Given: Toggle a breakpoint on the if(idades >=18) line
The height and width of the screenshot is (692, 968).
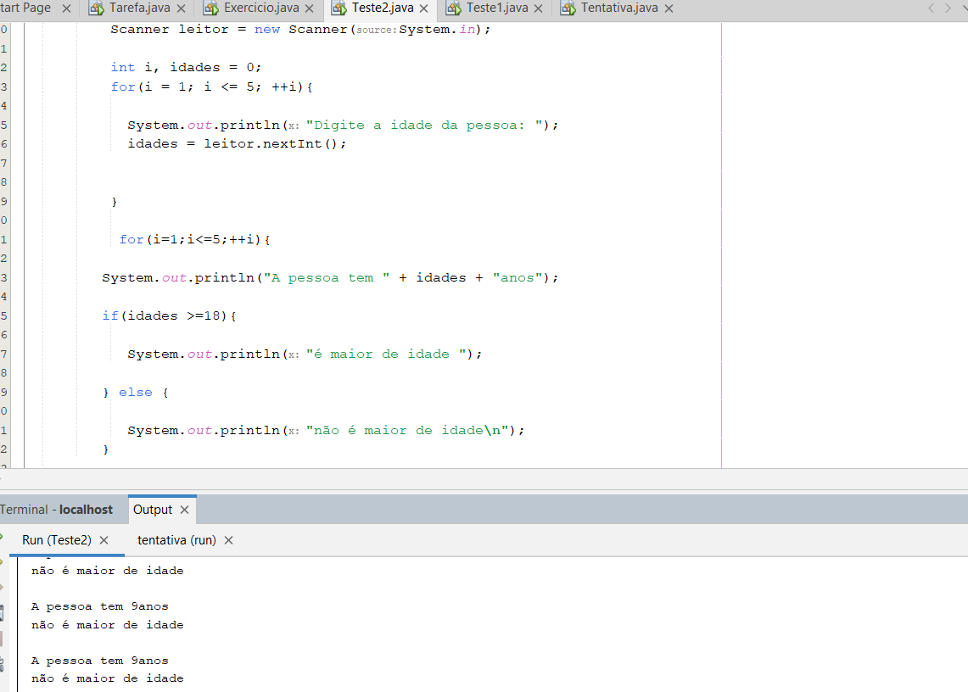Looking at the screenshot, I should pyautogui.click(x=4, y=315).
